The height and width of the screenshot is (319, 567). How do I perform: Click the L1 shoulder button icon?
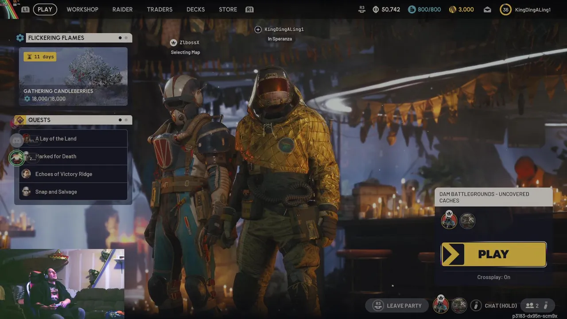coord(25,9)
